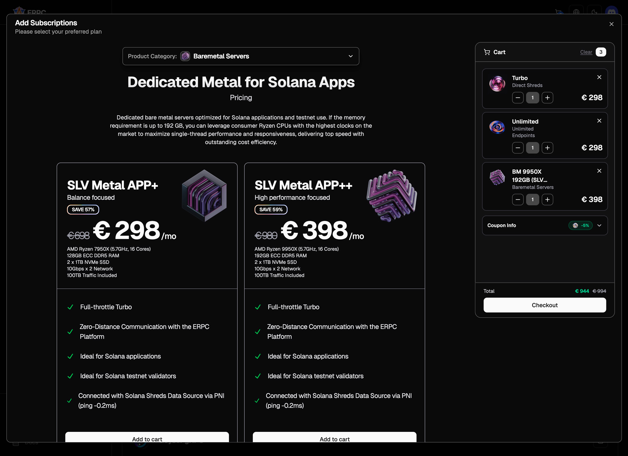Clear all items from the cart
The width and height of the screenshot is (628, 456).
(x=586, y=52)
